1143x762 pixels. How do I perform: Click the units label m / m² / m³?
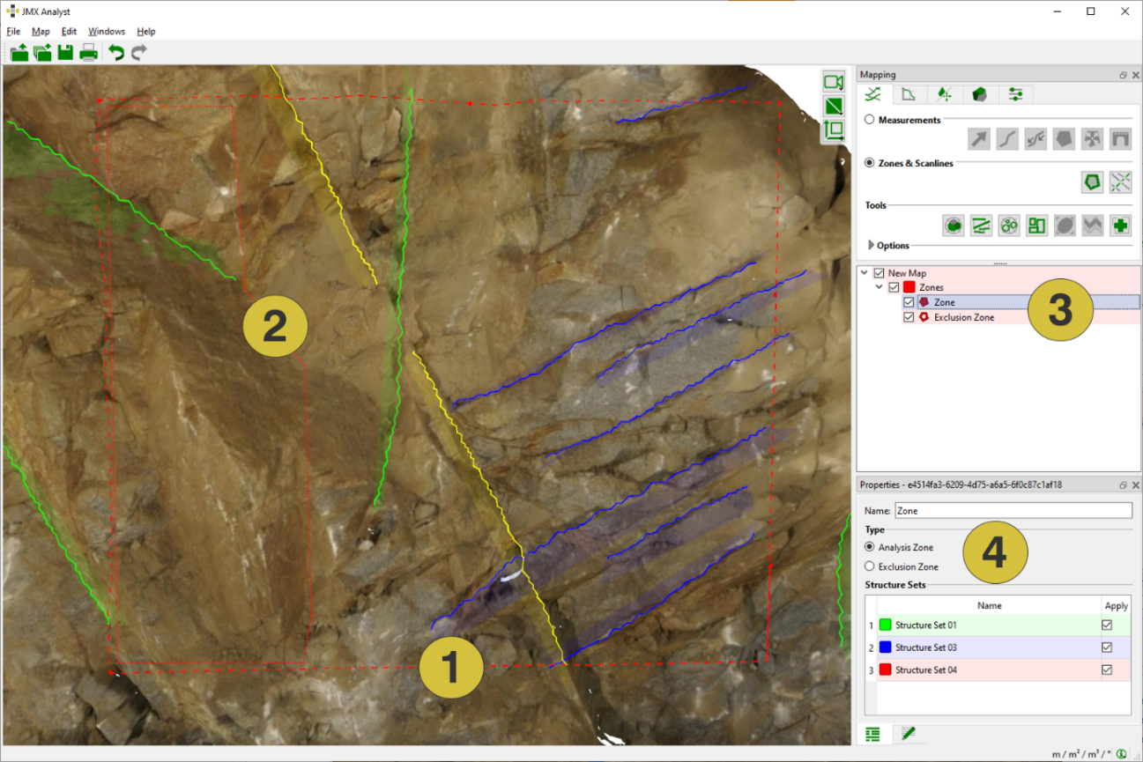[x=1082, y=753]
